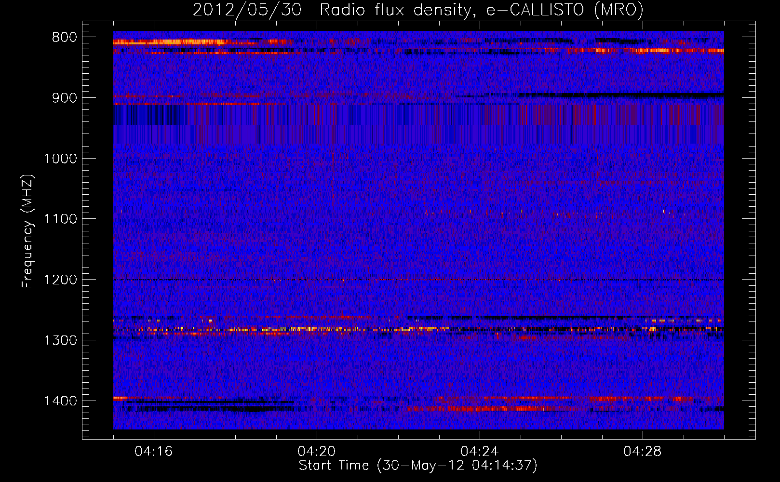This screenshot has width=780, height=482.
Task: Click the 1100 frequency tick label
Action: click(60, 219)
